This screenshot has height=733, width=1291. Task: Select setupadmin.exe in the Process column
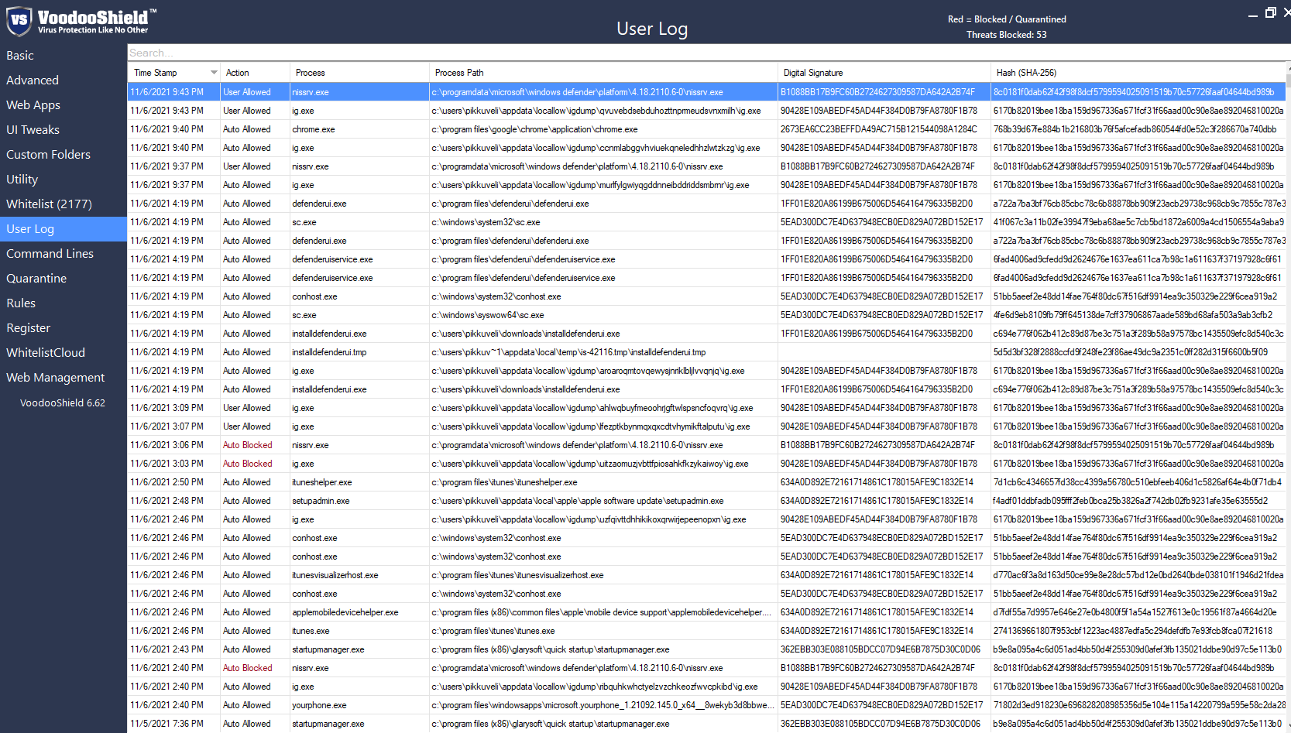(321, 501)
